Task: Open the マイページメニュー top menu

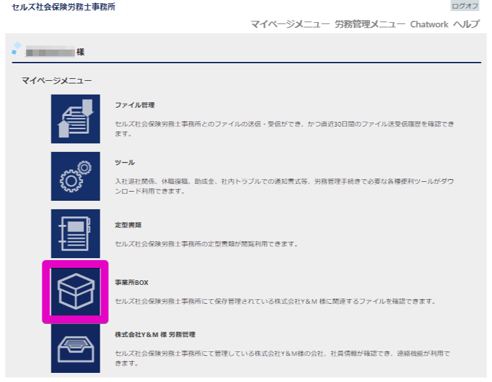Action: [290, 24]
